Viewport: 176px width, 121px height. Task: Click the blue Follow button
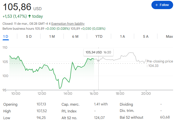162,5
